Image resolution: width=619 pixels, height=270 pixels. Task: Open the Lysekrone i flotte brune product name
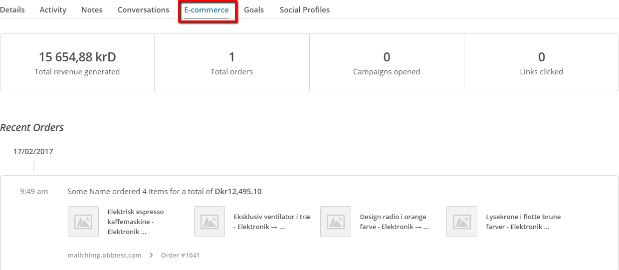point(523,222)
